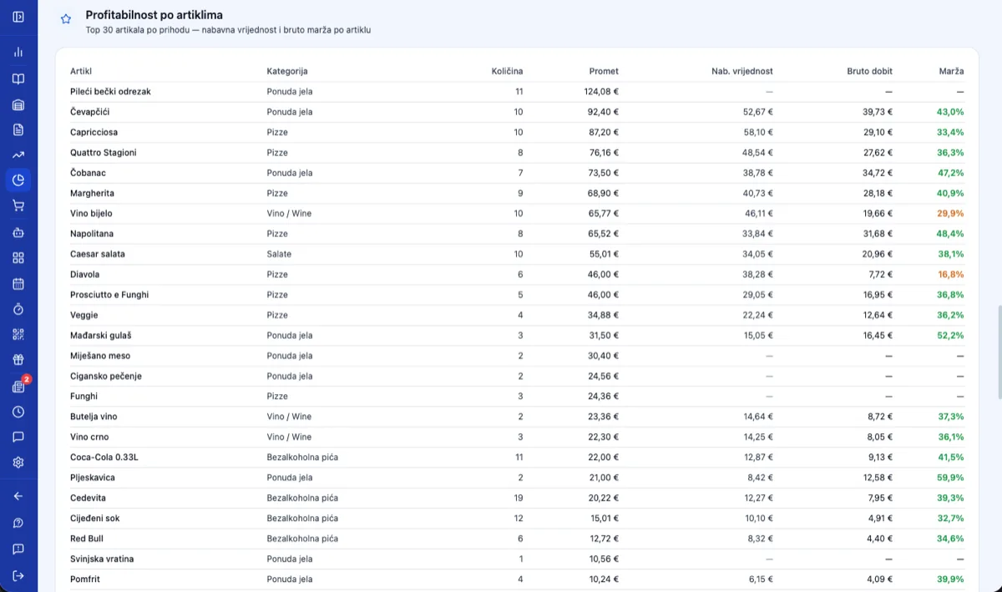This screenshot has width=1002, height=592.
Task: Click the 59,9% margin for Pljeskavica
Action: (950, 478)
